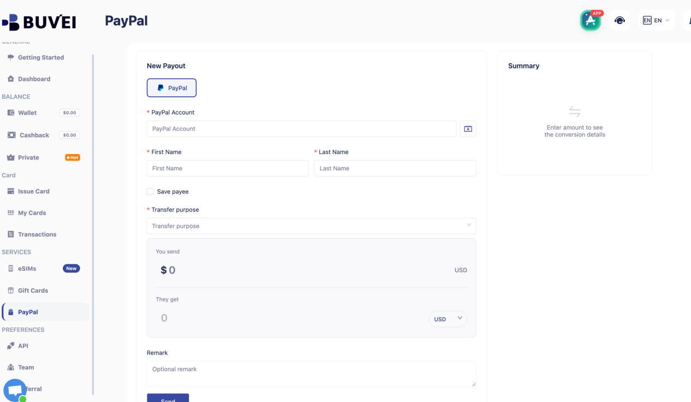The height and width of the screenshot is (402, 691).
Task: Select the PayPal payout method button
Action: point(171,88)
